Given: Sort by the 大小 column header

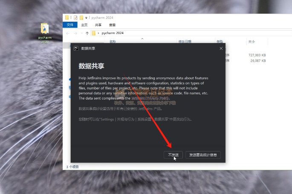Looking at the screenshot, I should tap(252, 41).
